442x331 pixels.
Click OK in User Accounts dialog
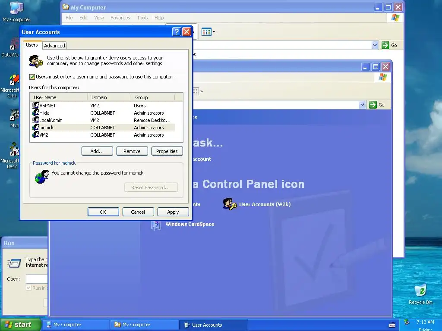pos(103,212)
